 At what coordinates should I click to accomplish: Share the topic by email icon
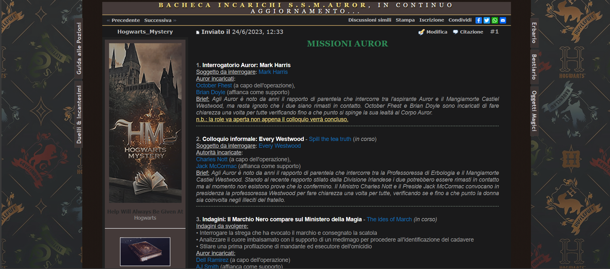pyautogui.click(x=503, y=20)
